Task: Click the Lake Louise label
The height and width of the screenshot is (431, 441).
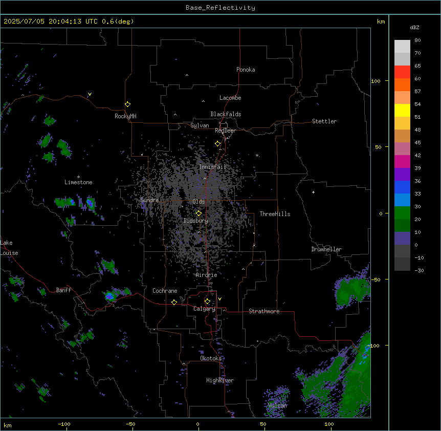Action: point(9,248)
